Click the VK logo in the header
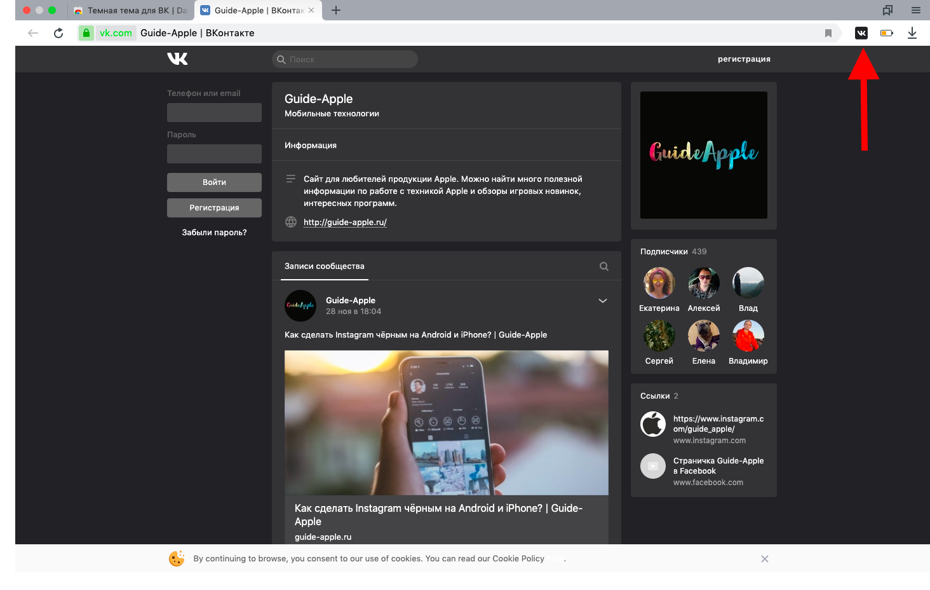This screenshot has height=590, width=930. click(177, 59)
